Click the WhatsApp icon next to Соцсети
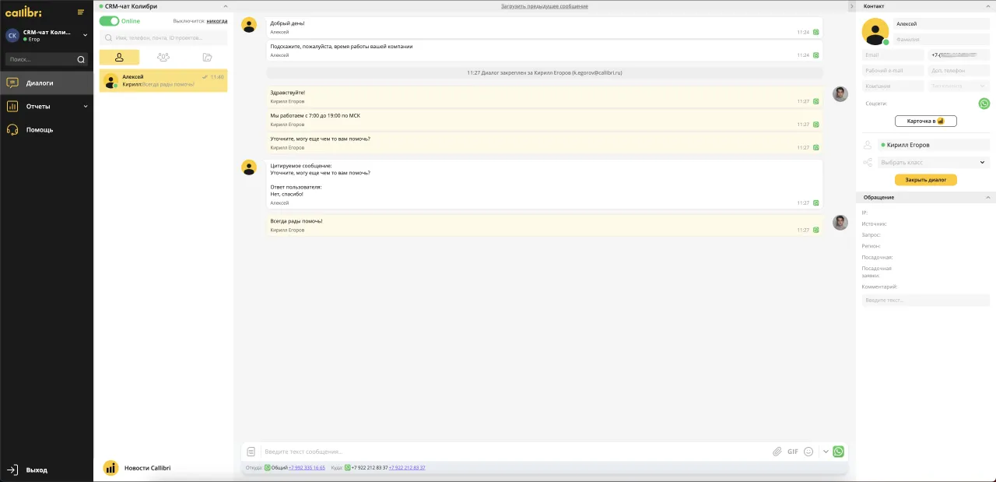This screenshot has width=996, height=482. pyautogui.click(x=984, y=104)
